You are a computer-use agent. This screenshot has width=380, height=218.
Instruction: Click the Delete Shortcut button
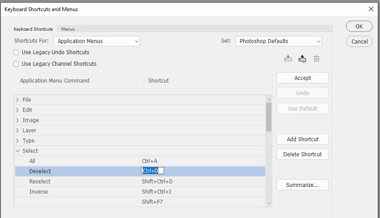point(303,154)
